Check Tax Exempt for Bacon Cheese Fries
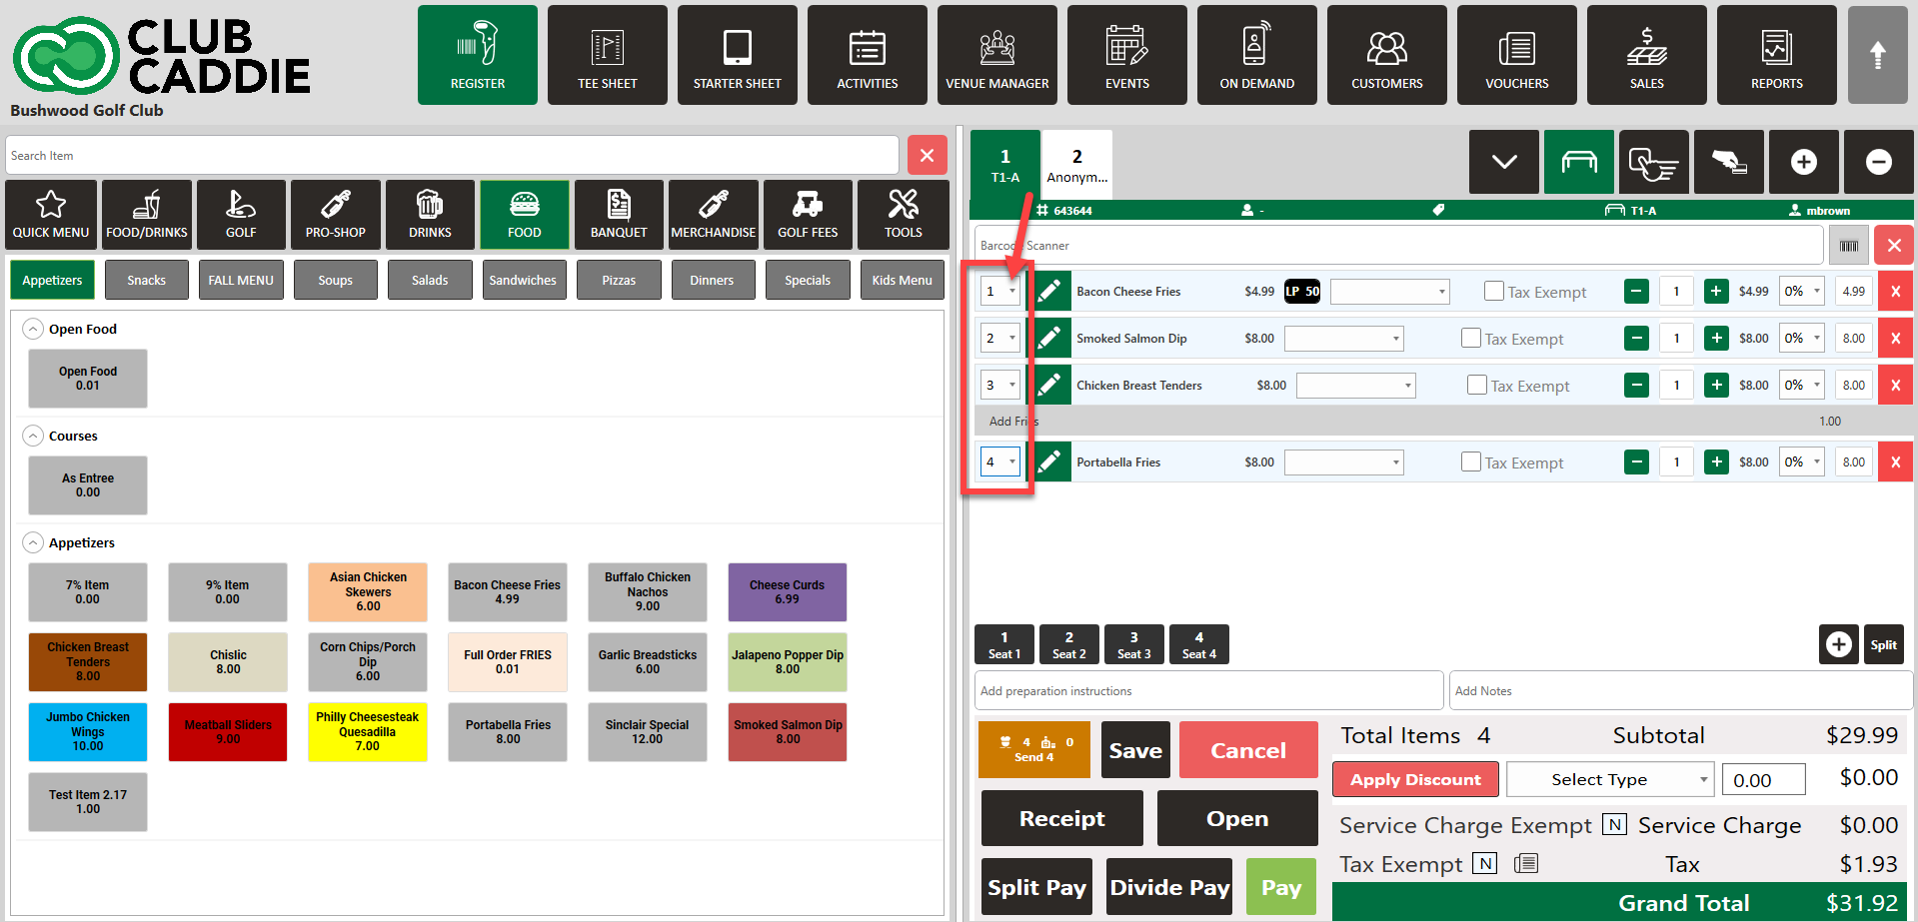Screen dimensions: 1918x922 [x=1493, y=291]
